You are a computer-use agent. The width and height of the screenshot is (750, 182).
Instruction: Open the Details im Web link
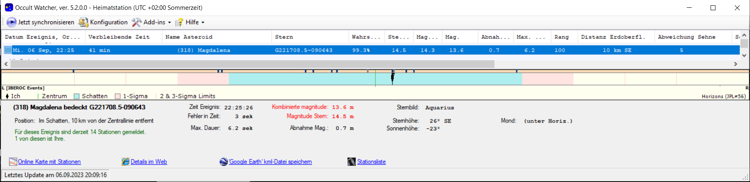(148, 162)
